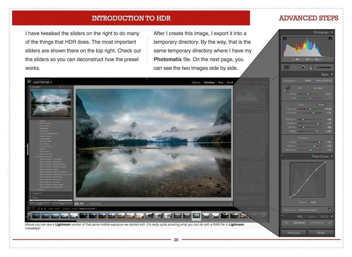Pick the Adjustment Brush tool

320,68
